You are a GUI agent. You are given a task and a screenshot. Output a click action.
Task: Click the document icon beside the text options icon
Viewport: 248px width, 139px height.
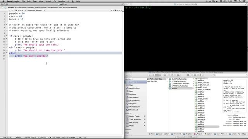coord(5,7)
